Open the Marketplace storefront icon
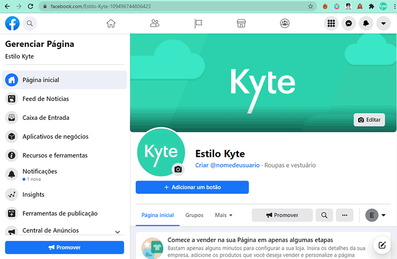The height and width of the screenshot is (259, 397). click(241, 23)
